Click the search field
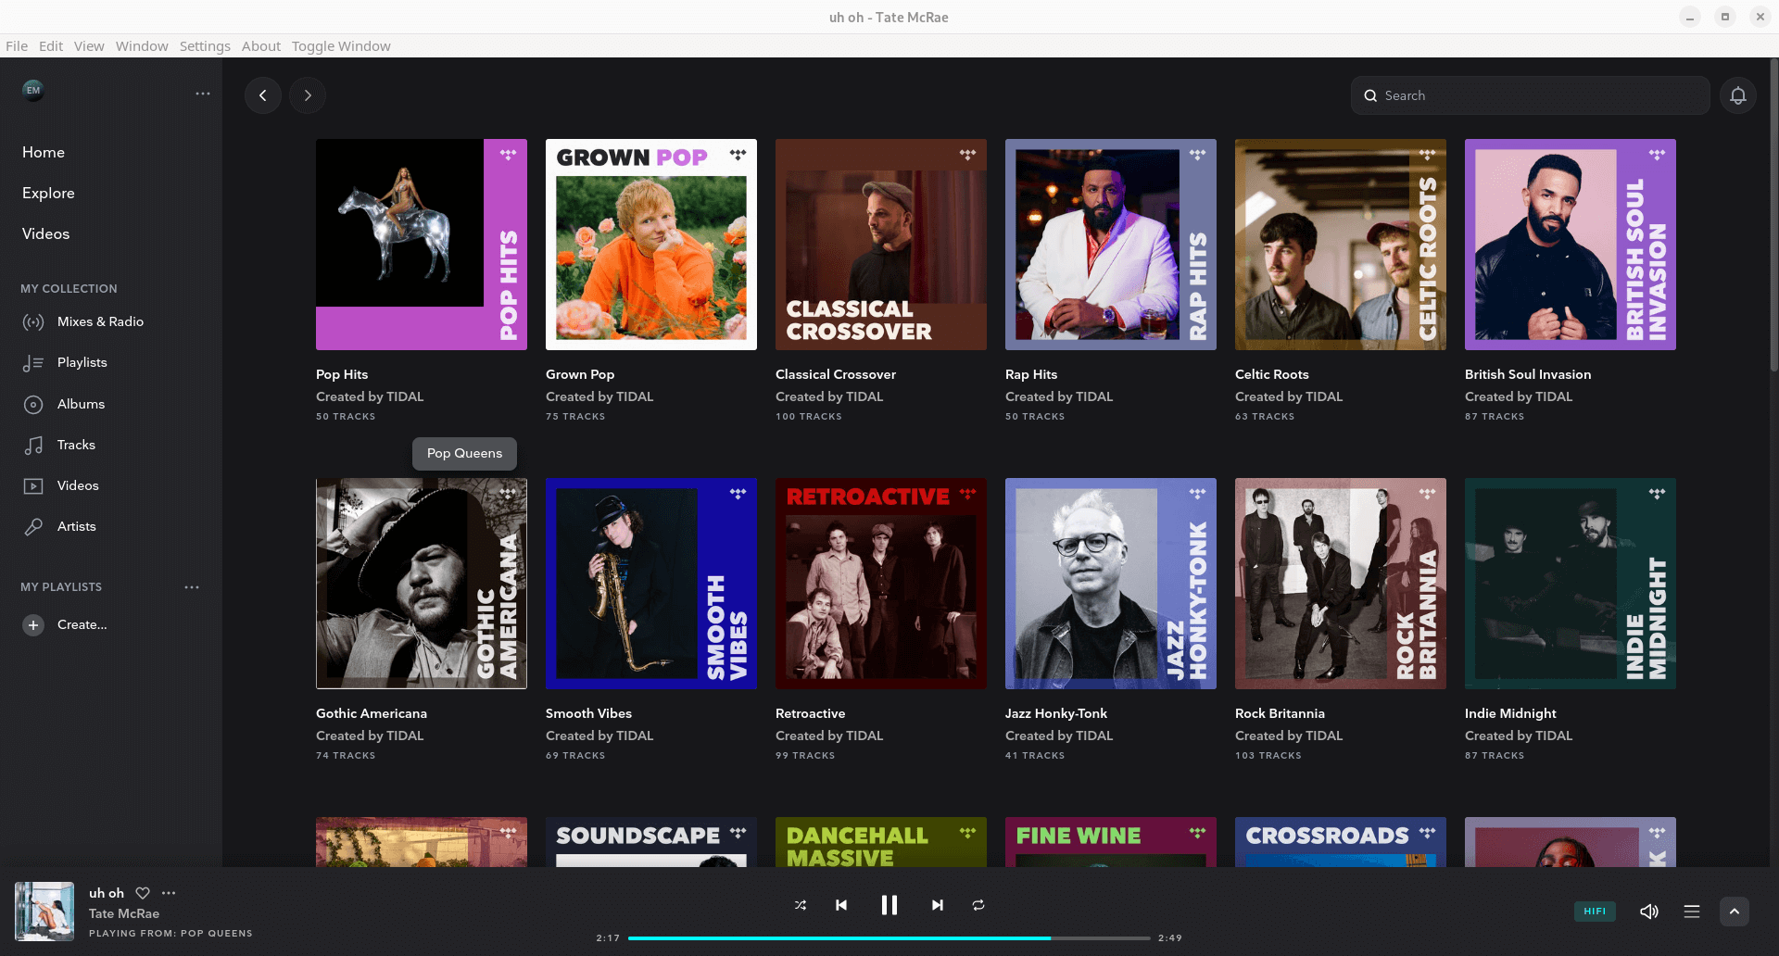 coord(1531,95)
